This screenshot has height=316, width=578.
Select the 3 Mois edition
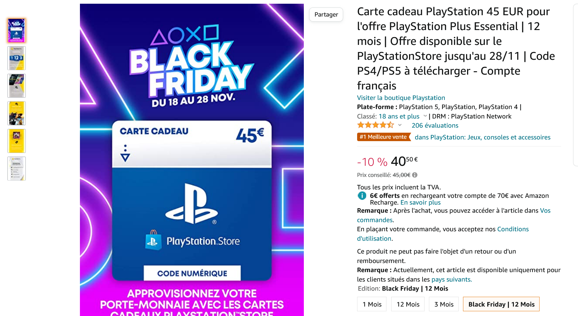pos(443,304)
